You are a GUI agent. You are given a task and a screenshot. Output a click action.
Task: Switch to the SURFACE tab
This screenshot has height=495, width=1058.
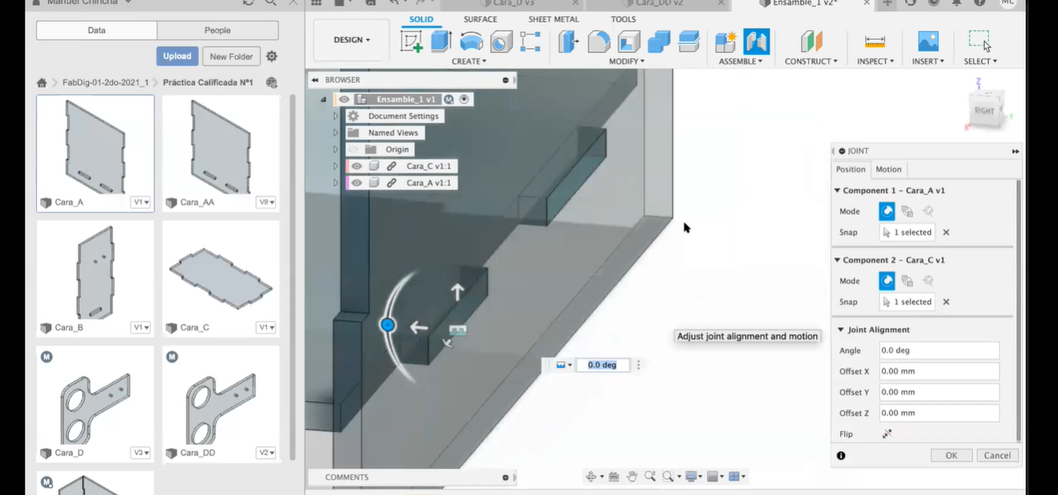click(480, 19)
